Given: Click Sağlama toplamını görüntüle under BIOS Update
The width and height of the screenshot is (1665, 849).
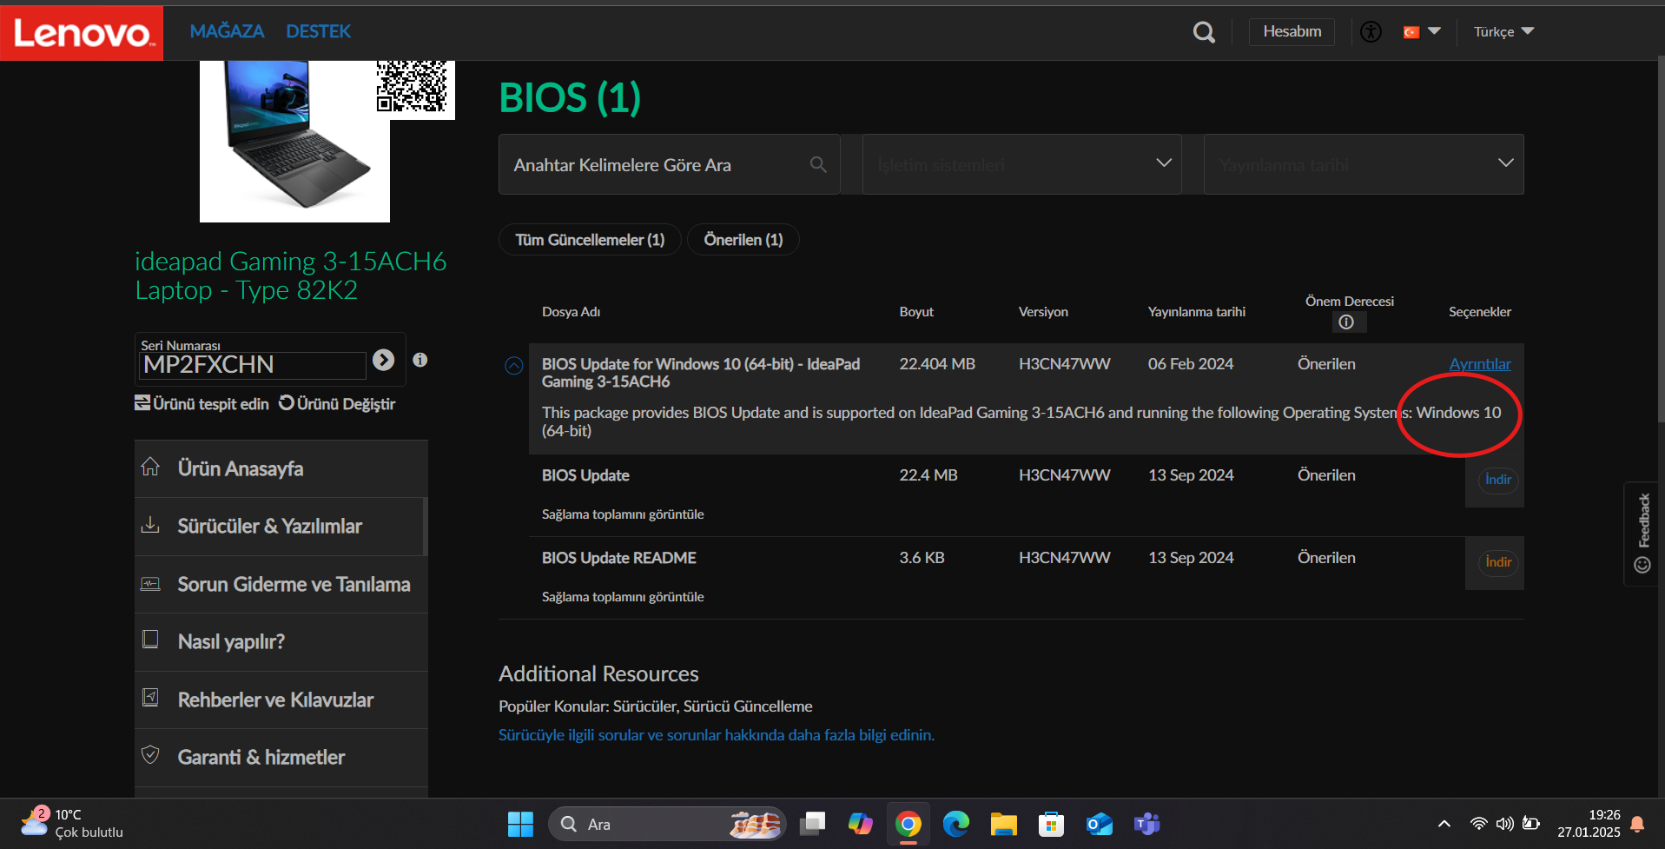Looking at the screenshot, I should point(623,514).
